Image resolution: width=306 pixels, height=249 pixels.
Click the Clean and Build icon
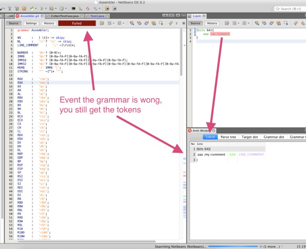click(17, 9)
